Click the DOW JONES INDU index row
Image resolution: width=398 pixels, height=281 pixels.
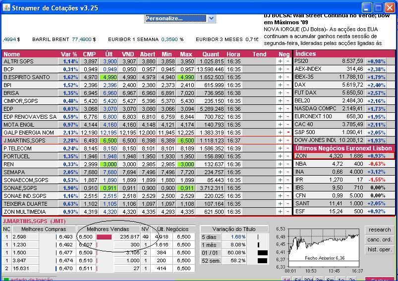344,140
